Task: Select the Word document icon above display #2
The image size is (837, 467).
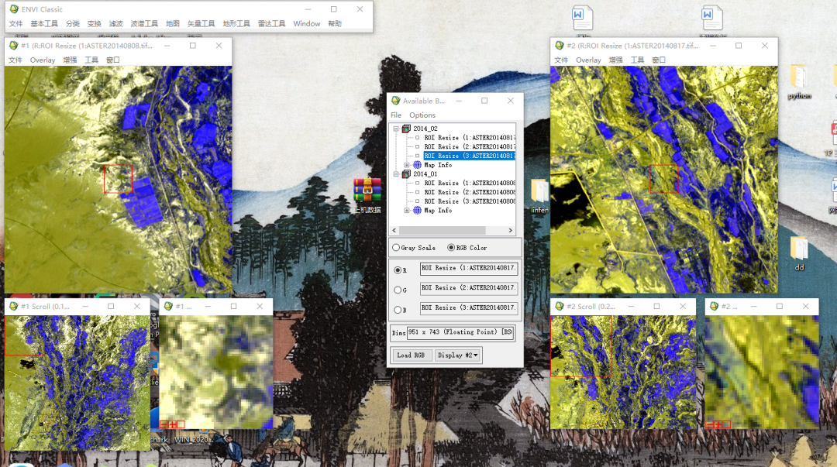Action: pyautogui.click(x=712, y=19)
